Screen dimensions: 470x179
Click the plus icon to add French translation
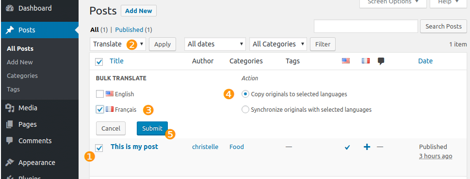click(367, 147)
